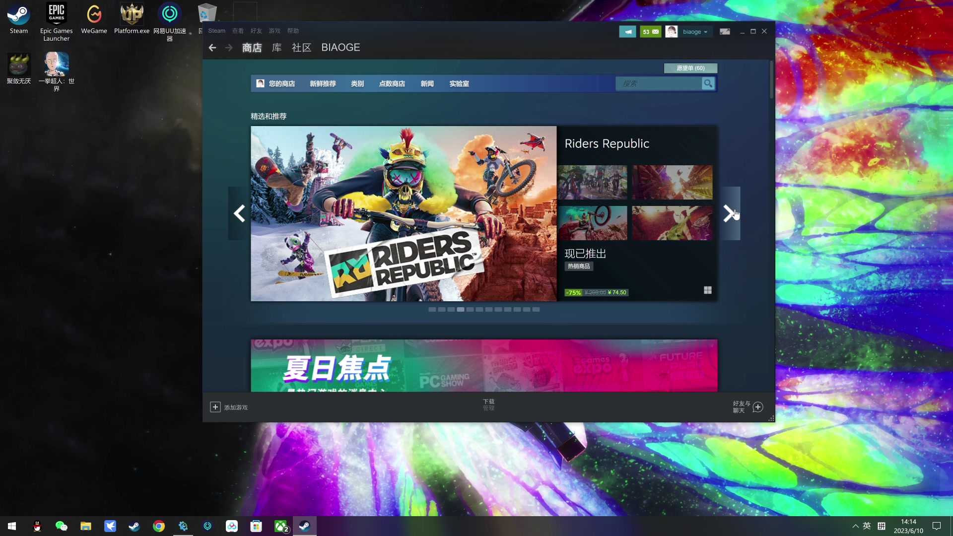
Task: Open QQ from the taskbar
Action: tap(37, 526)
